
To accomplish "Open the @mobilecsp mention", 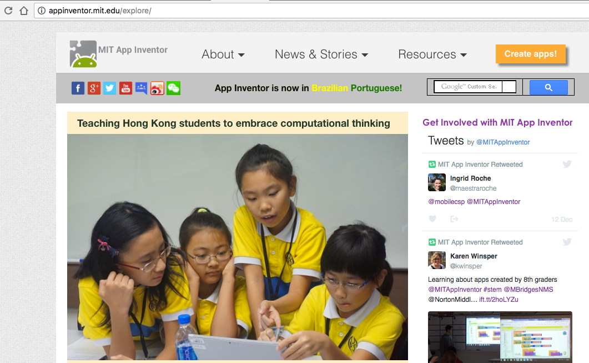I will pos(447,202).
